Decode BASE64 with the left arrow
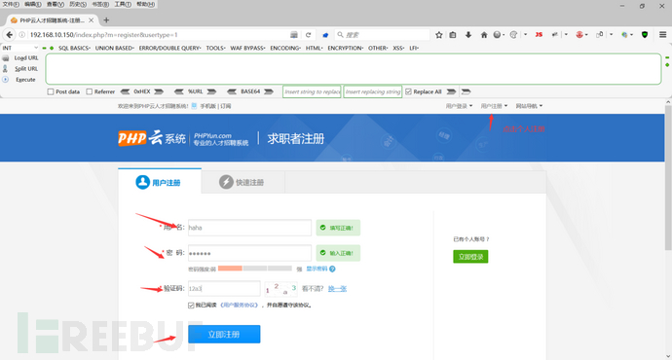This screenshot has height=360, width=672. (232, 91)
